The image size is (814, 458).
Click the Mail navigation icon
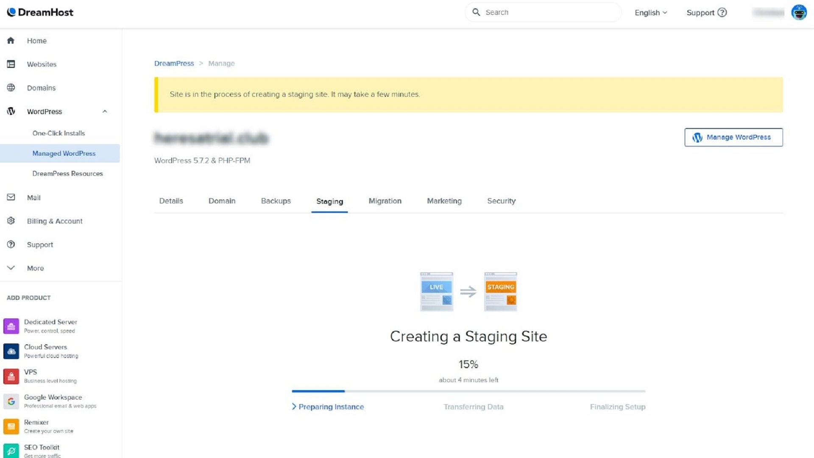tap(11, 197)
